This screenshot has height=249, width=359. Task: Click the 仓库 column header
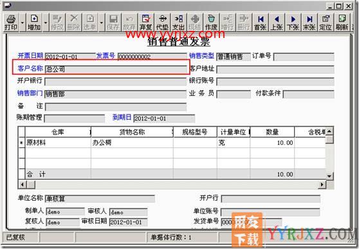[58, 132]
